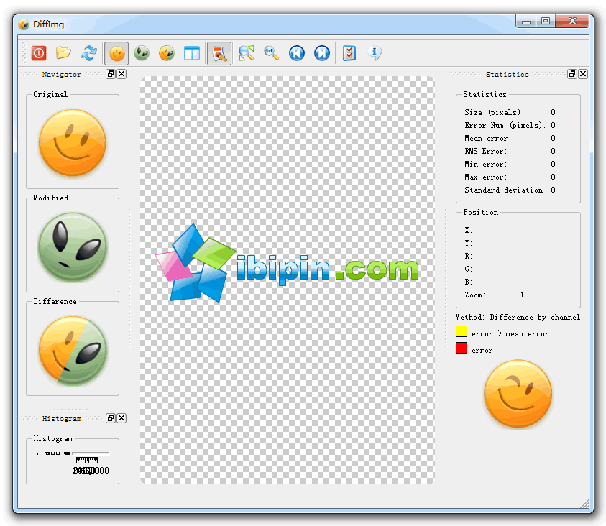This screenshot has height=526, width=606.
Task: Click the 1:1 zoom magnifier icon
Action: (271, 53)
